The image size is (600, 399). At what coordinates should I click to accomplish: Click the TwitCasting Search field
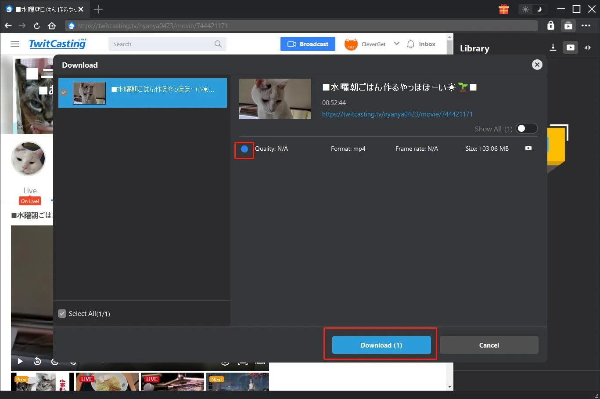tap(162, 44)
